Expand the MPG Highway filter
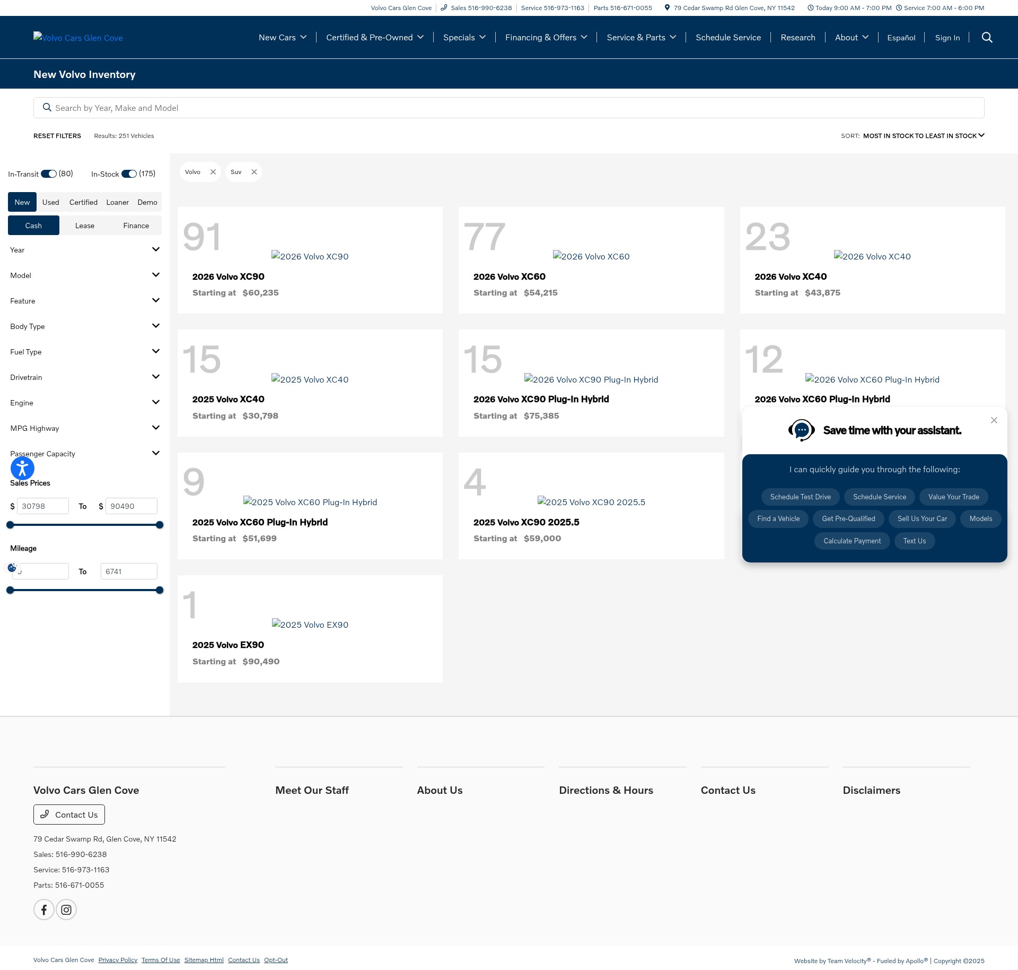This screenshot has width=1018, height=970. (85, 428)
